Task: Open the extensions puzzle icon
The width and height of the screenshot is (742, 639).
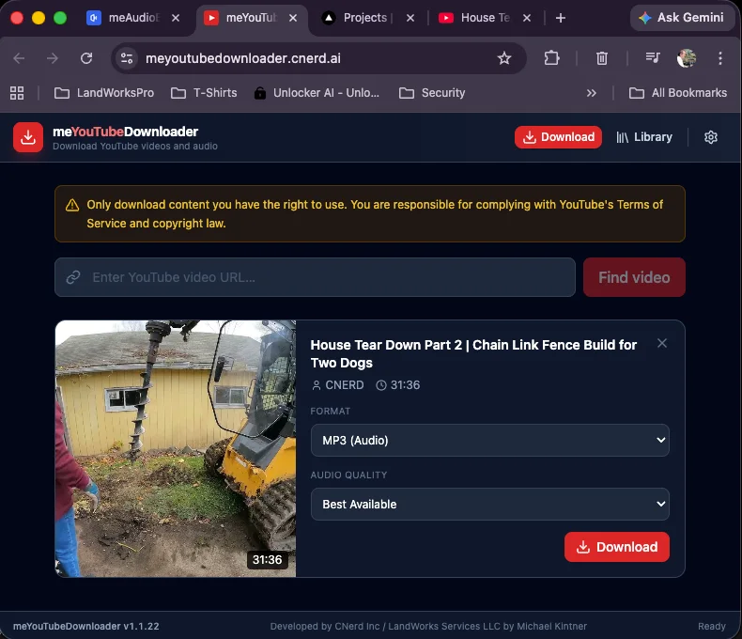Action: [x=551, y=58]
